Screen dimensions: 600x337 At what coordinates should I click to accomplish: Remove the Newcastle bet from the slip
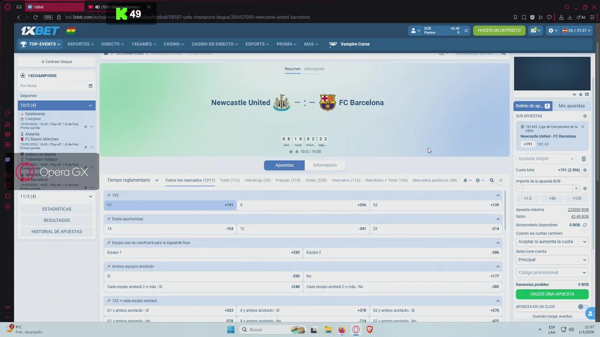click(x=583, y=127)
